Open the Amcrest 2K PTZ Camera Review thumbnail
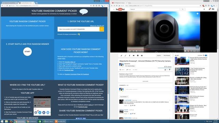 pos(182,61)
